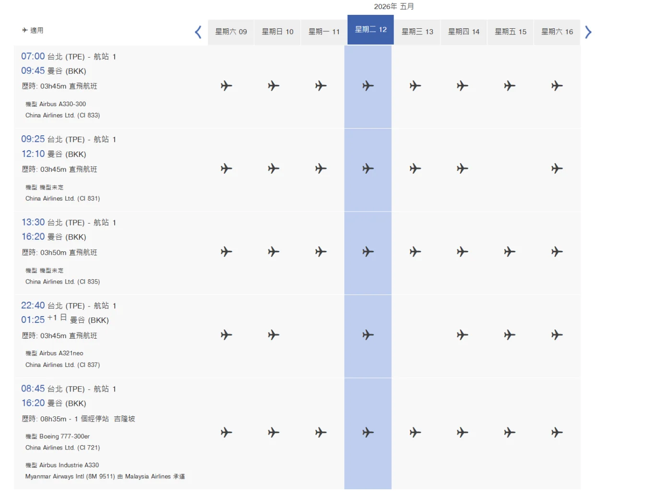Screen dimensions: 655x496
Task: Select the 星期四 14 date tab
Action: (464, 32)
